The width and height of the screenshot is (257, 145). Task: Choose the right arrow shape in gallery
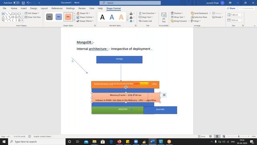coord(13,17)
